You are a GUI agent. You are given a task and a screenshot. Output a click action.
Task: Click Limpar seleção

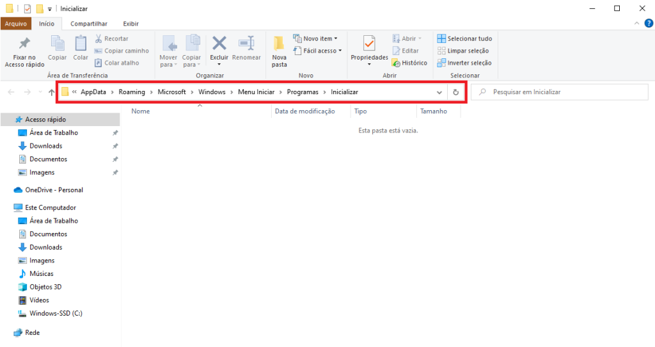pyautogui.click(x=463, y=51)
